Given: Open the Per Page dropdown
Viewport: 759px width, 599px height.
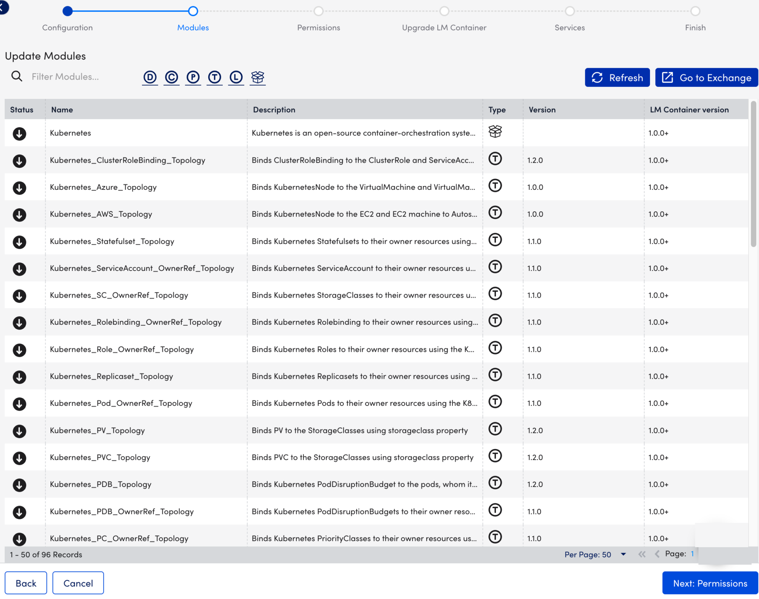Looking at the screenshot, I should pyautogui.click(x=624, y=554).
